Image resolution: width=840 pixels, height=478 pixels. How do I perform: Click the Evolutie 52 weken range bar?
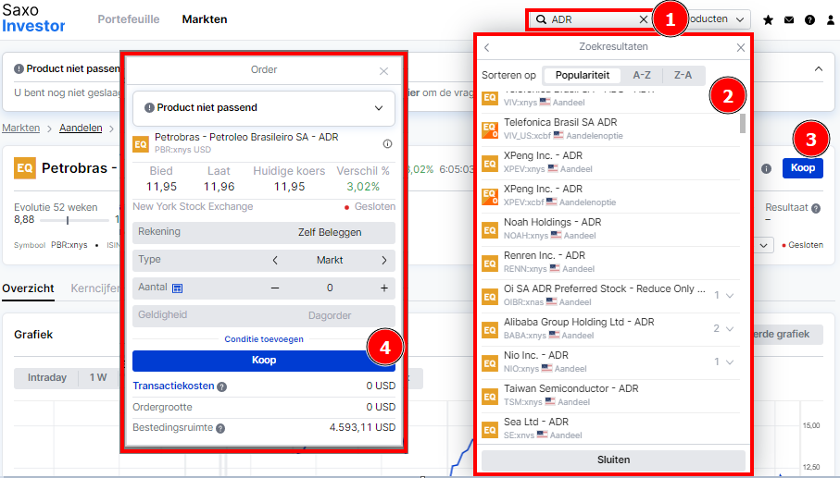pos(74,220)
